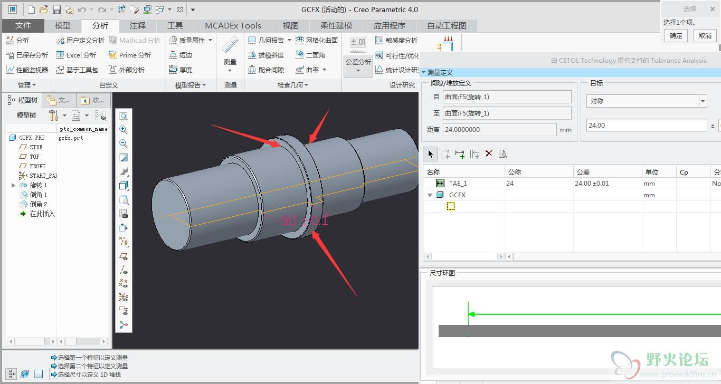Viewport: 721px width, 384px height.
Task: Select the arrow pointer tool in tolerance panel
Action: [x=430, y=153]
